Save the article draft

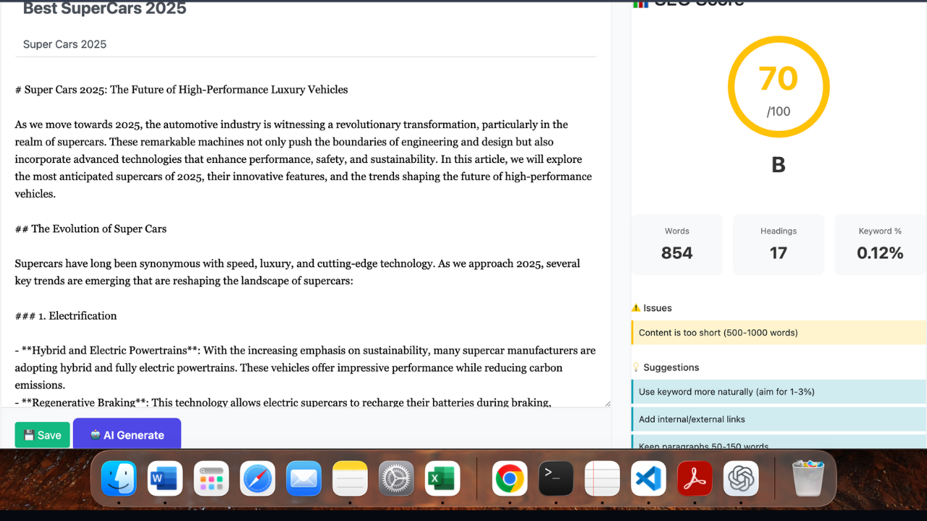[x=42, y=435]
